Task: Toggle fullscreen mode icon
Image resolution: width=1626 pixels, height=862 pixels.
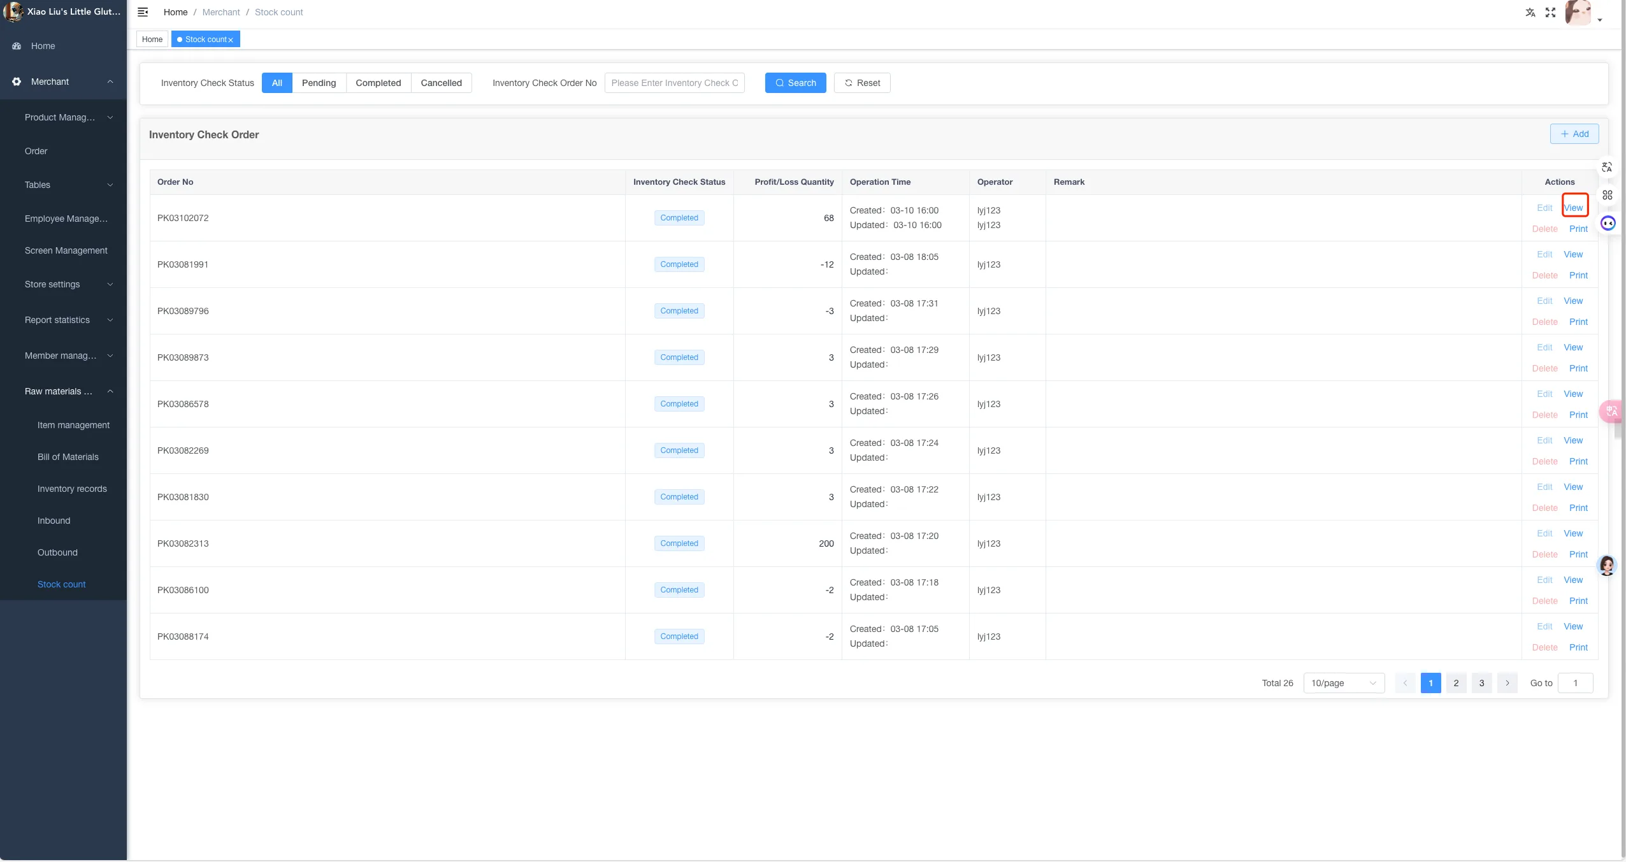Action: (x=1550, y=12)
